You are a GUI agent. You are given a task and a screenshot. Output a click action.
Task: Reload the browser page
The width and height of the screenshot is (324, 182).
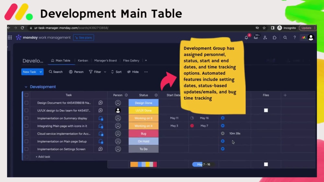click(22, 28)
